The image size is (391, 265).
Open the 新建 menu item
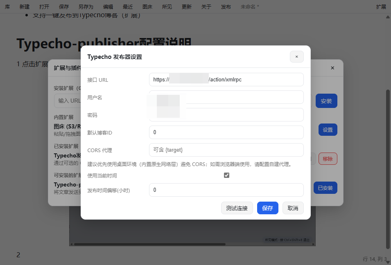pyautogui.click(x=25, y=7)
